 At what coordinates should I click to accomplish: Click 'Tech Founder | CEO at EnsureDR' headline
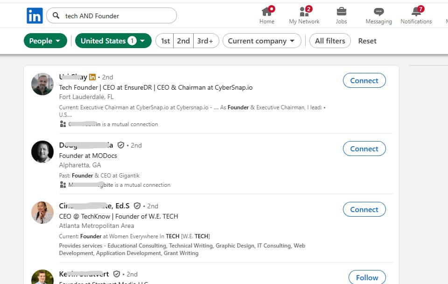pos(156,87)
